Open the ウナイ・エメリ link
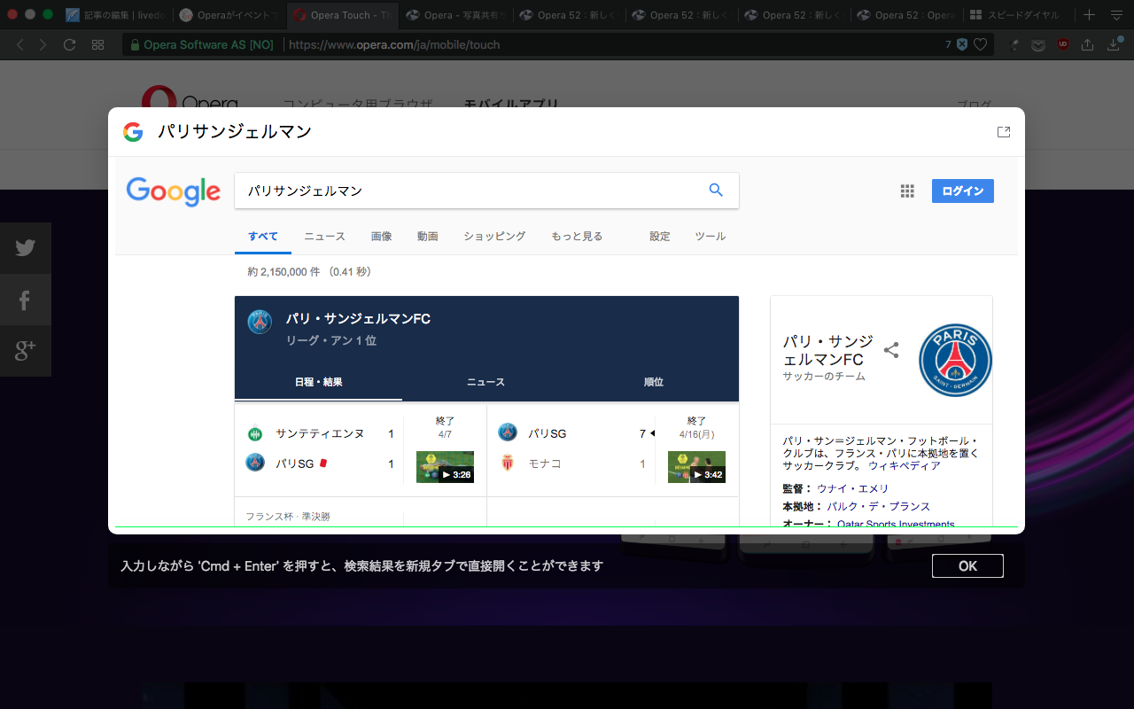The width and height of the screenshot is (1134, 709). pos(852,488)
